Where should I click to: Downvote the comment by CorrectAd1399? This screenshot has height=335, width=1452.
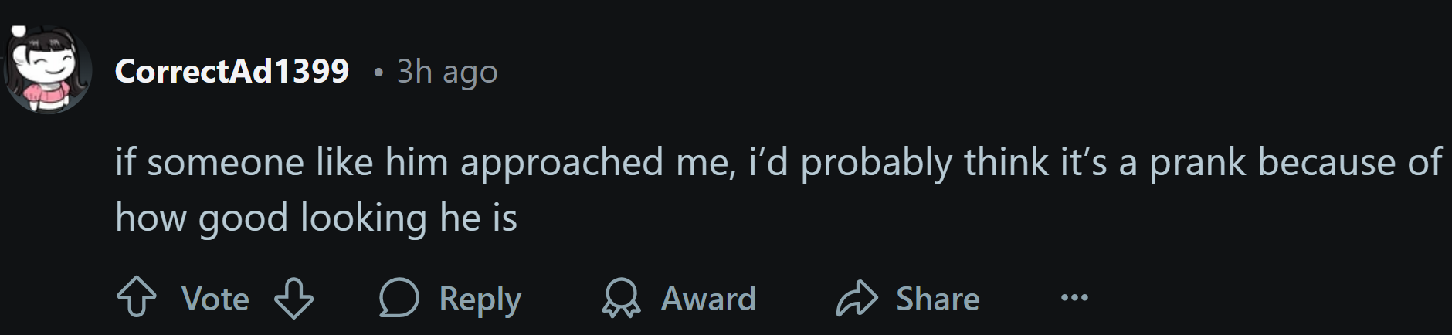click(x=294, y=299)
